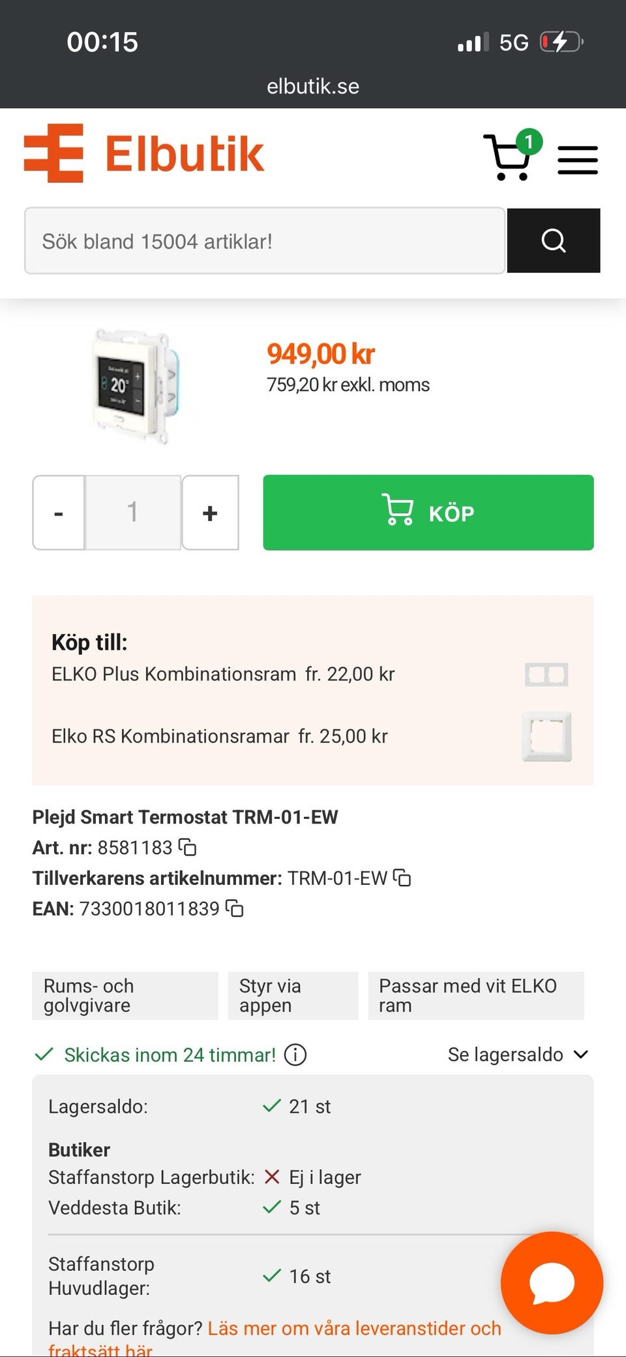
Task: Open the shopping cart
Action: click(508, 157)
